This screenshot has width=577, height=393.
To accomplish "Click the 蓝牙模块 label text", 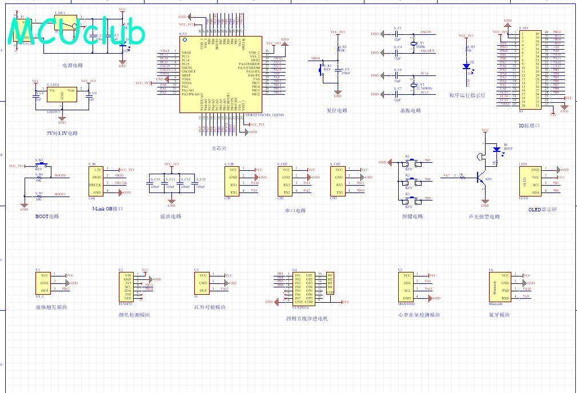I will point(499,315).
